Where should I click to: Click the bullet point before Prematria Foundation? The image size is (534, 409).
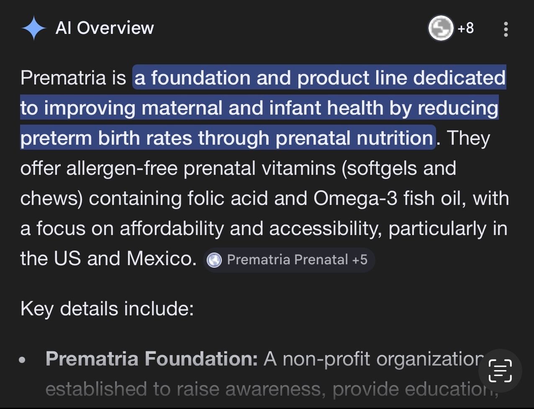tap(23, 360)
